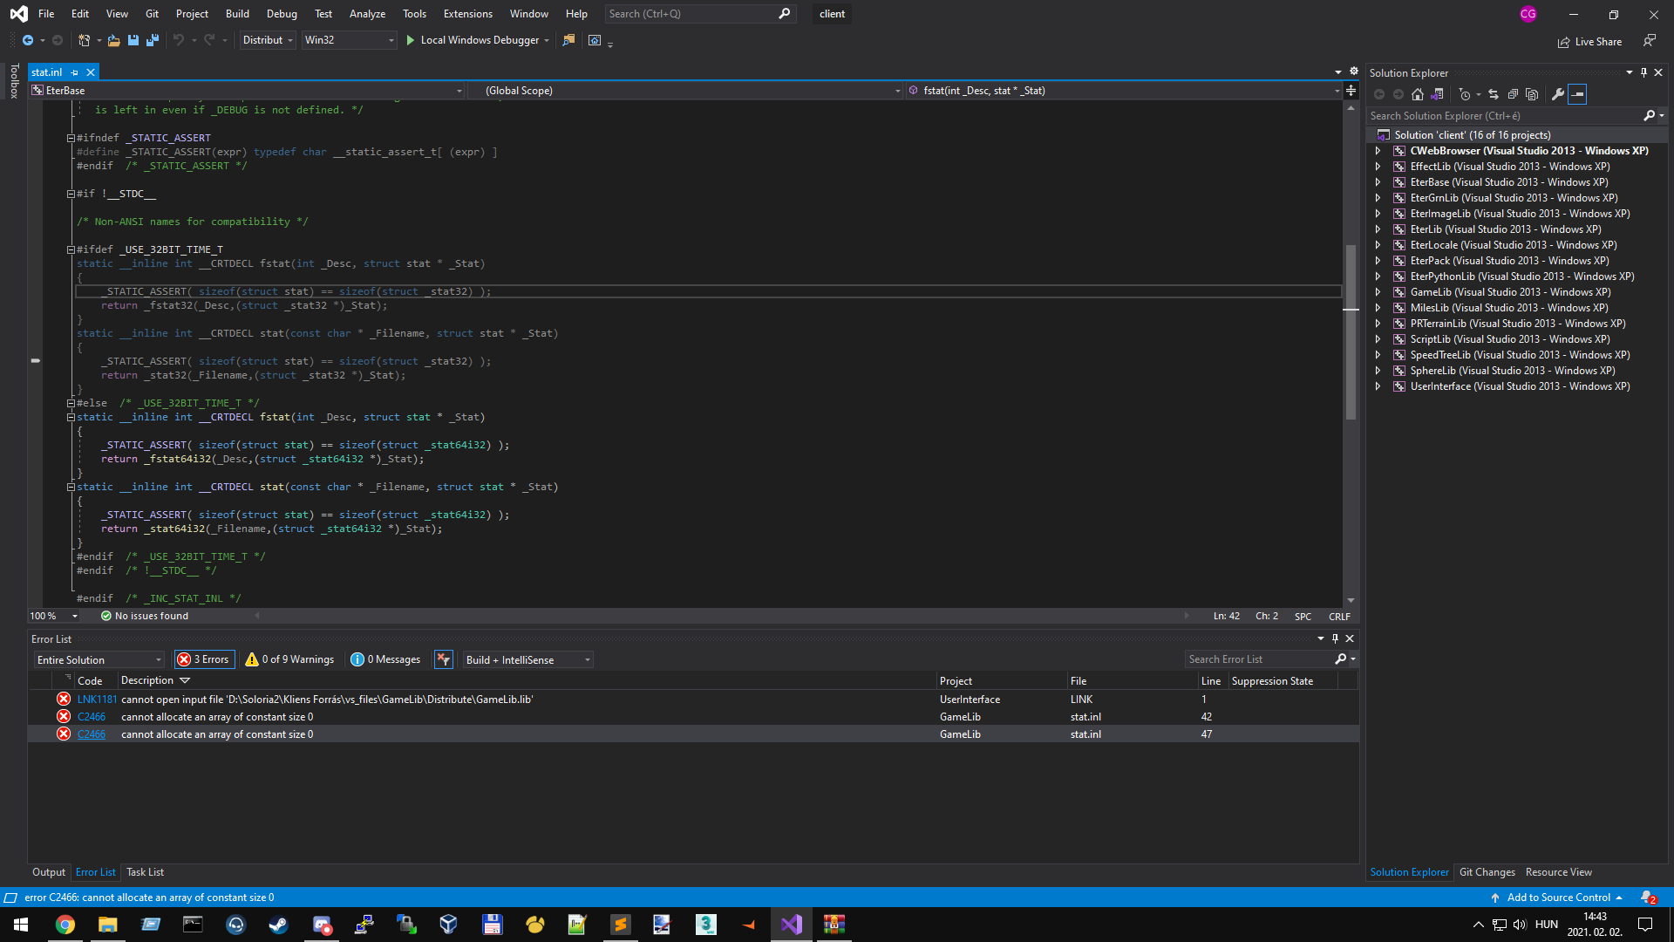Pin the stat.inl tab
This screenshot has width=1674, height=942.
pos(75,72)
